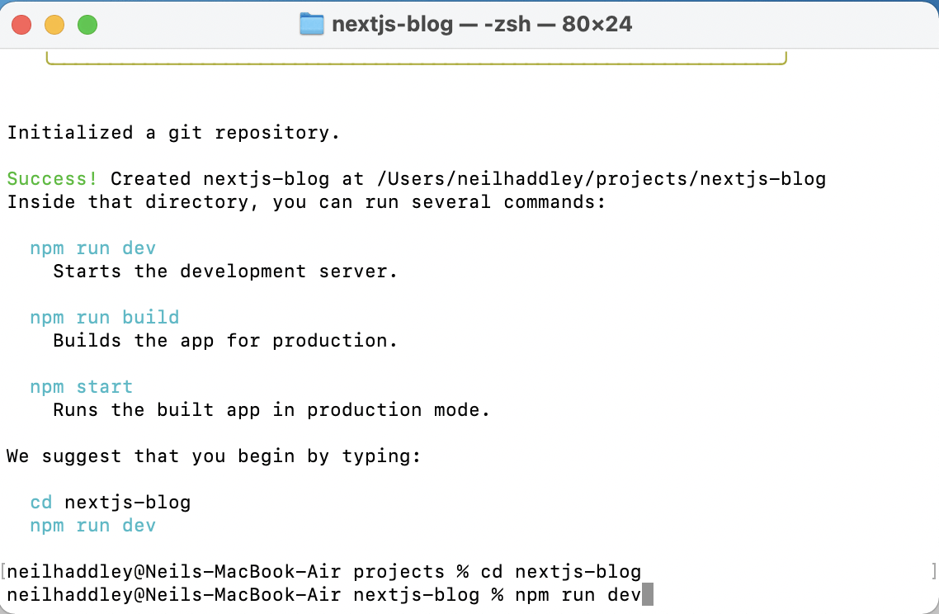Viewport: 939px width, 614px height.
Task: Click the cyan 'npm run build' command
Action: click(104, 317)
